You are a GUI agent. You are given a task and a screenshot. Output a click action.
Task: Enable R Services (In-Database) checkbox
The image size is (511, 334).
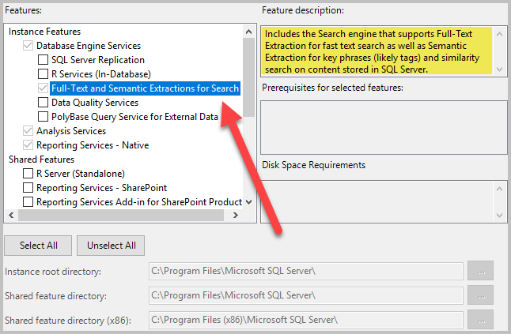[x=43, y=73]
